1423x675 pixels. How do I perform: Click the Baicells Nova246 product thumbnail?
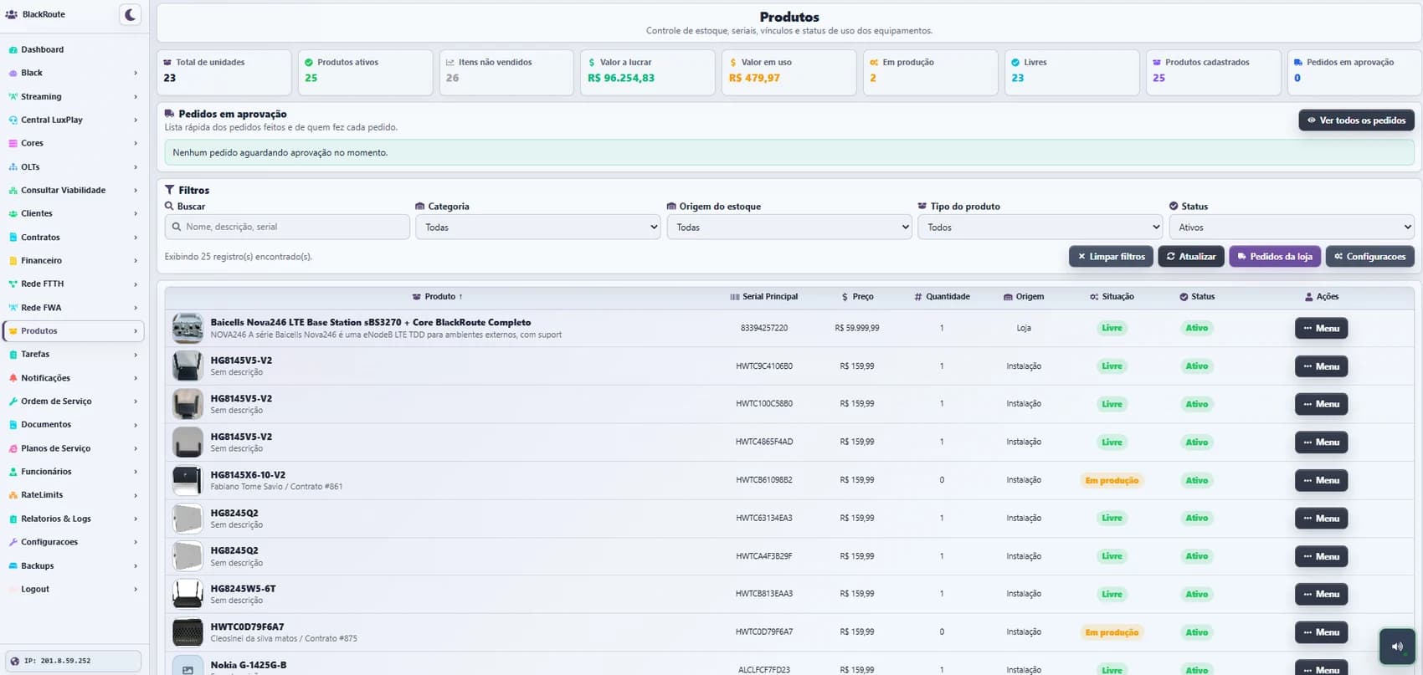tap(188, 329)
